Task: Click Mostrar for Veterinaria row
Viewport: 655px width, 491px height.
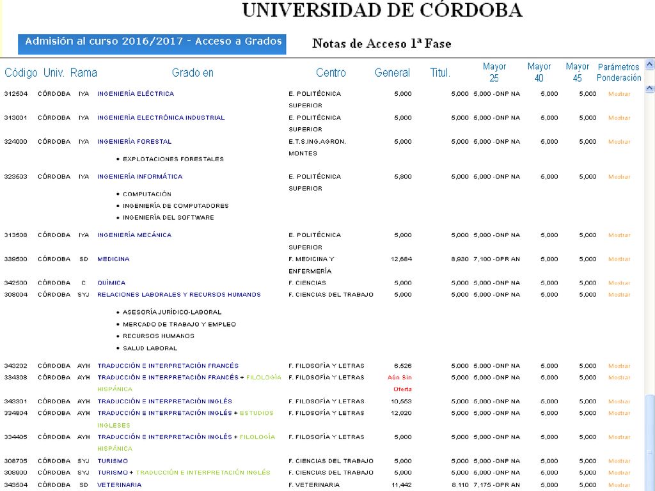Action: pos(619,485)
